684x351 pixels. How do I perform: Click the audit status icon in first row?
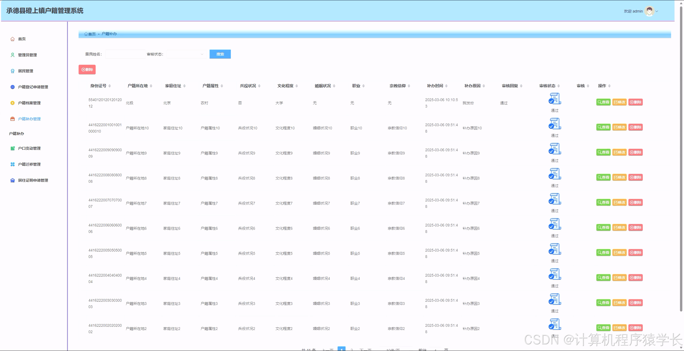point(555,99)
